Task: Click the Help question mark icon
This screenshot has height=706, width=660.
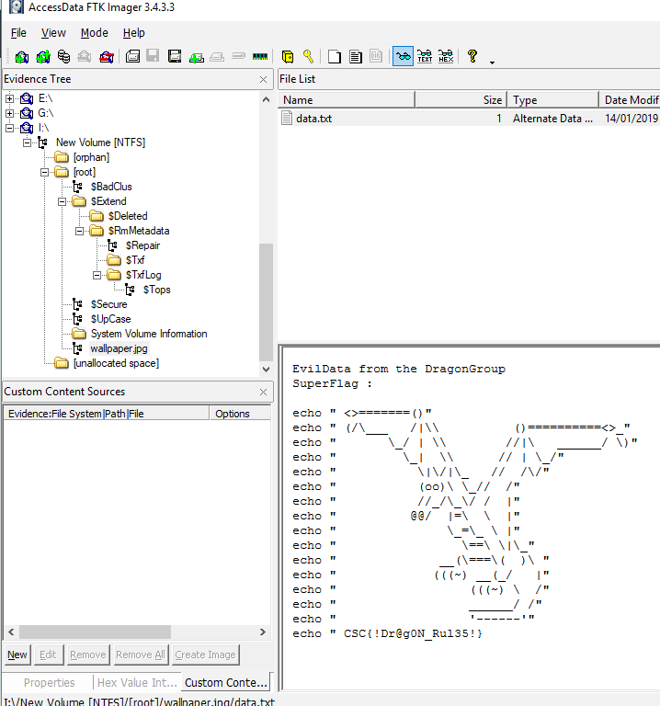Action: coord(472,56)
